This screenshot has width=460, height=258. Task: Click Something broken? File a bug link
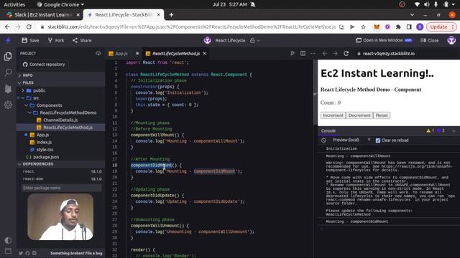76,253
